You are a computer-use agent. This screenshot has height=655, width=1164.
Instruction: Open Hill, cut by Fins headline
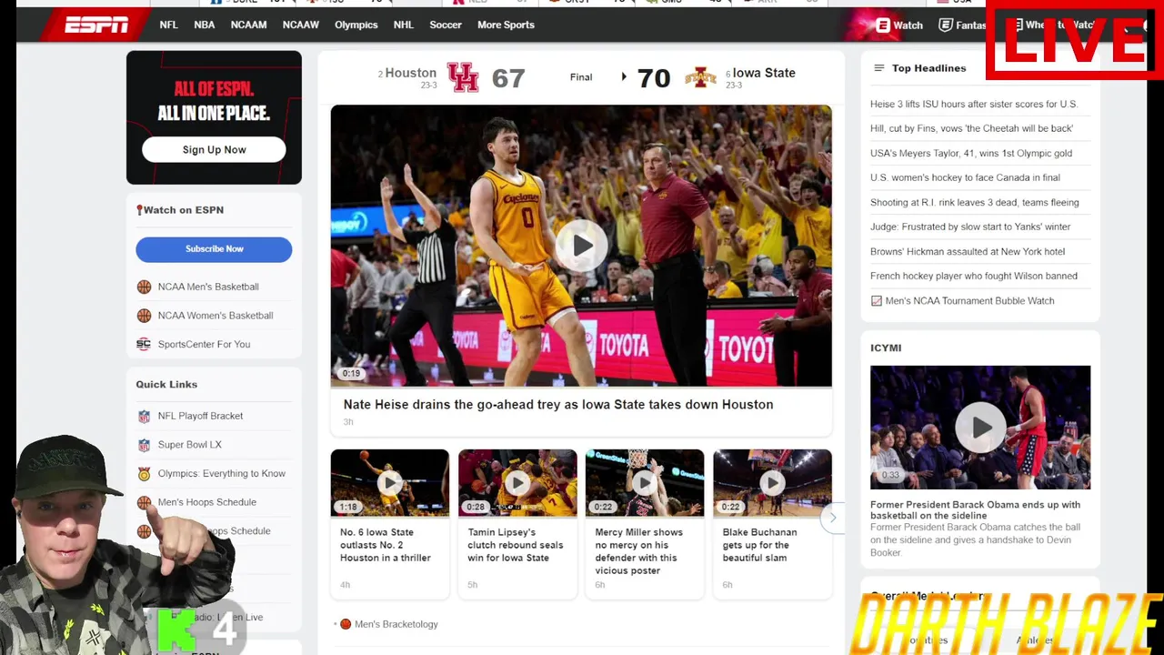point(971,128)
